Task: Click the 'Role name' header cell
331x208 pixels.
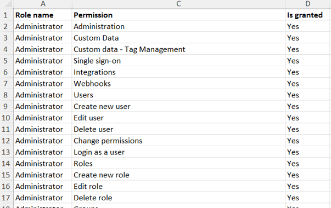Action: tap(43, 15)
